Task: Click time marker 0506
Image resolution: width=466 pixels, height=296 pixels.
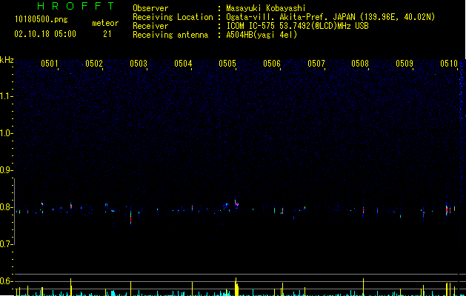Action: [272, 64]
